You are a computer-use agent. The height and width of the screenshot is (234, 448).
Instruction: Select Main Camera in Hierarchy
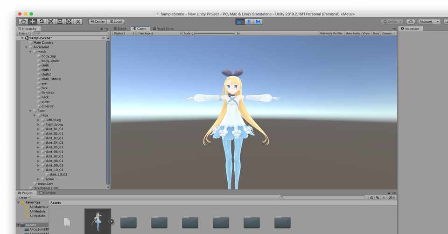[x=43, y=43]
